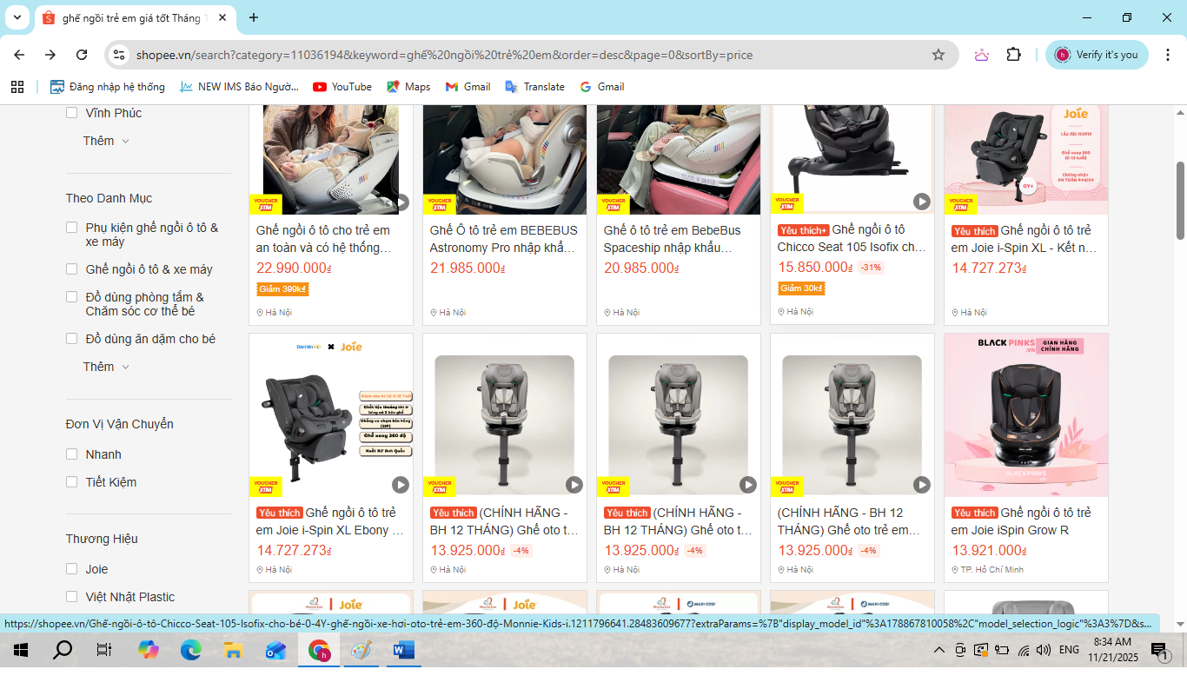Image resolution: width=1187 pixels, height=689 pixels.
Task: Play video on Chicco Seat 105 product
Action: coord(921,202)
